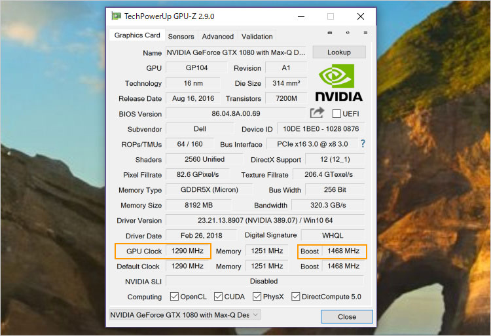Click the Bus Interface question mark

pos(363,143)
